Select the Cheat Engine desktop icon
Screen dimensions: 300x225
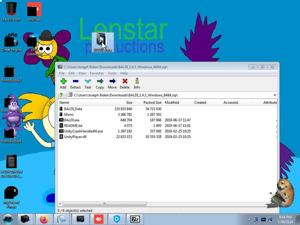pyautogui.click(x=11, y=42)
